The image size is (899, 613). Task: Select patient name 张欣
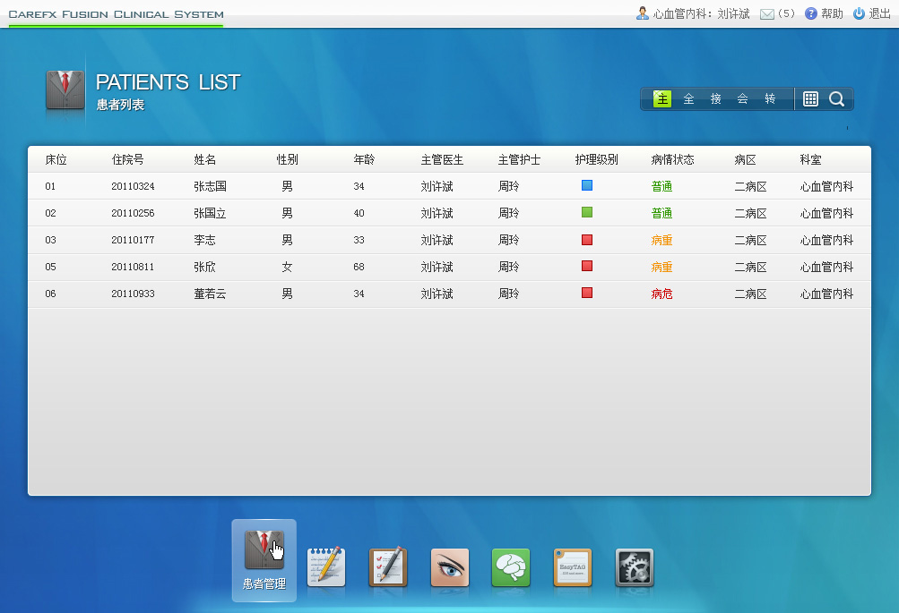click(204, 268)
